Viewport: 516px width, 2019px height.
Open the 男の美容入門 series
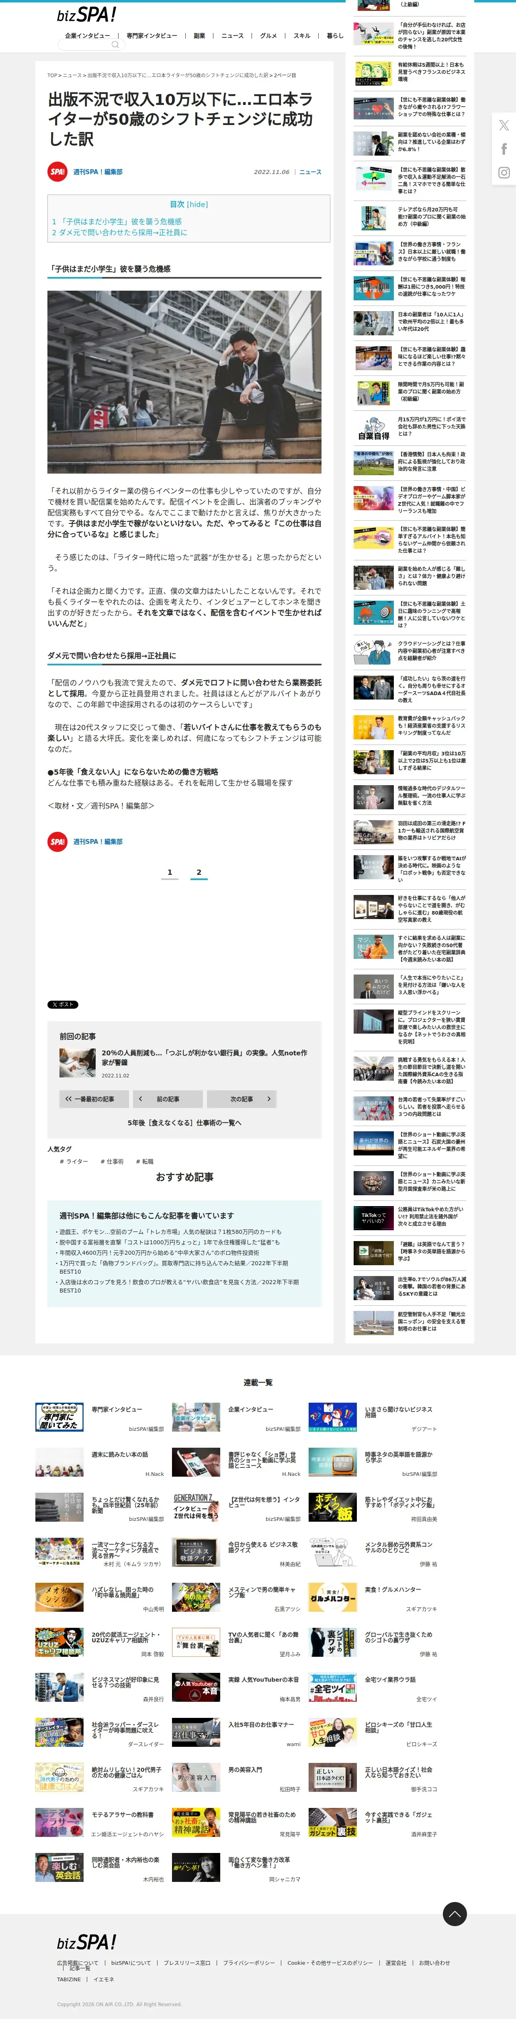click(245, 1770)
